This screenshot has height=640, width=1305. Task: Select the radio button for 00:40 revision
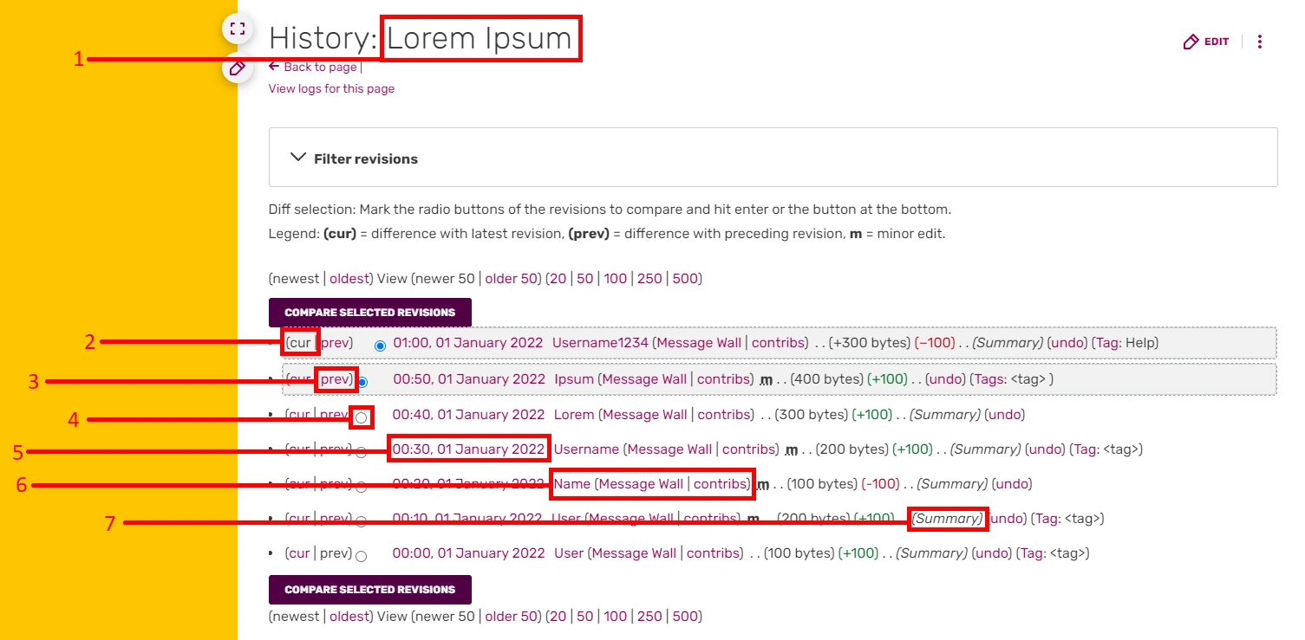tap(362, 417)
